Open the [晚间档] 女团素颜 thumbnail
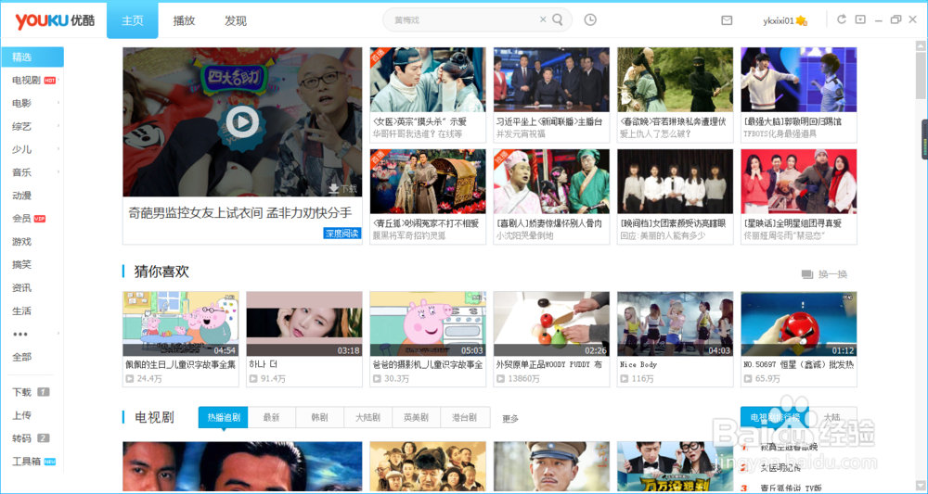The width and height of the screenshot is (928, 494). 676,182
